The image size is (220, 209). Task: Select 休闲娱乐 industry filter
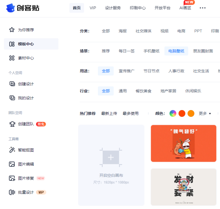pyautogui.click(x=193, y=91)
